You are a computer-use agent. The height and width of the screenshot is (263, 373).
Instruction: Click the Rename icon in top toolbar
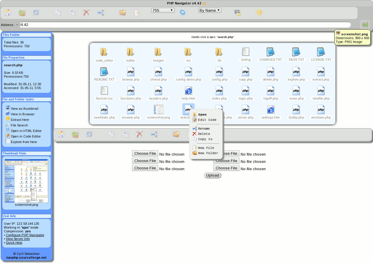[101, 13]
